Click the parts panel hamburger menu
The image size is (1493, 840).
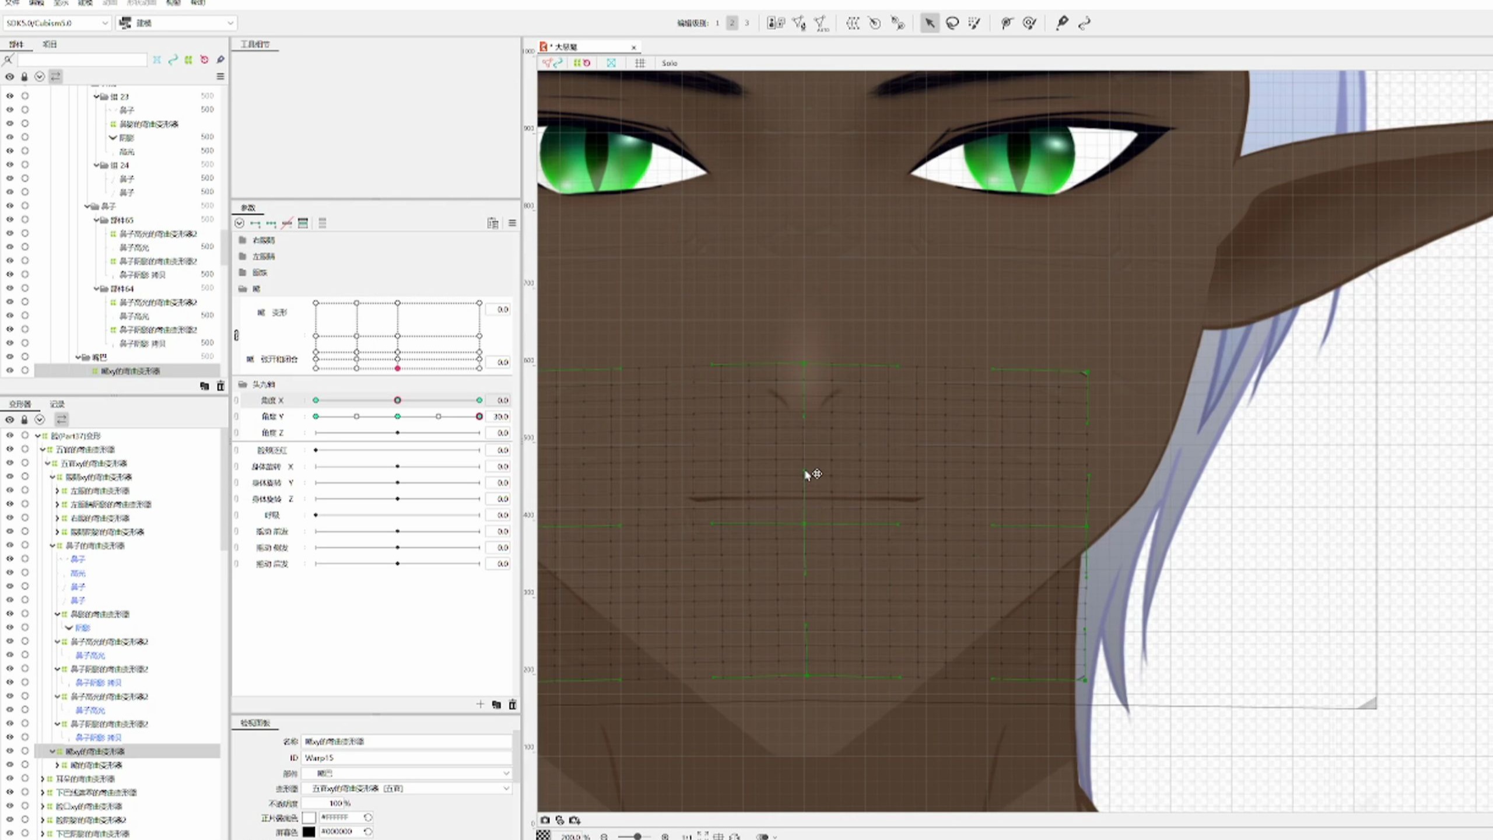(x=220, y=76)
